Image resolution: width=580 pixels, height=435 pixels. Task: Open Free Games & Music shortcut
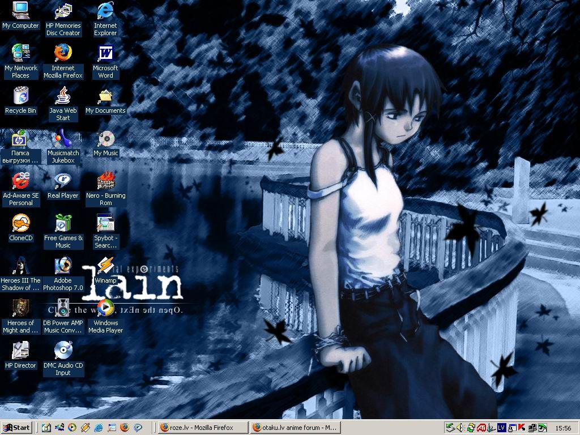[x=63, y=232]
